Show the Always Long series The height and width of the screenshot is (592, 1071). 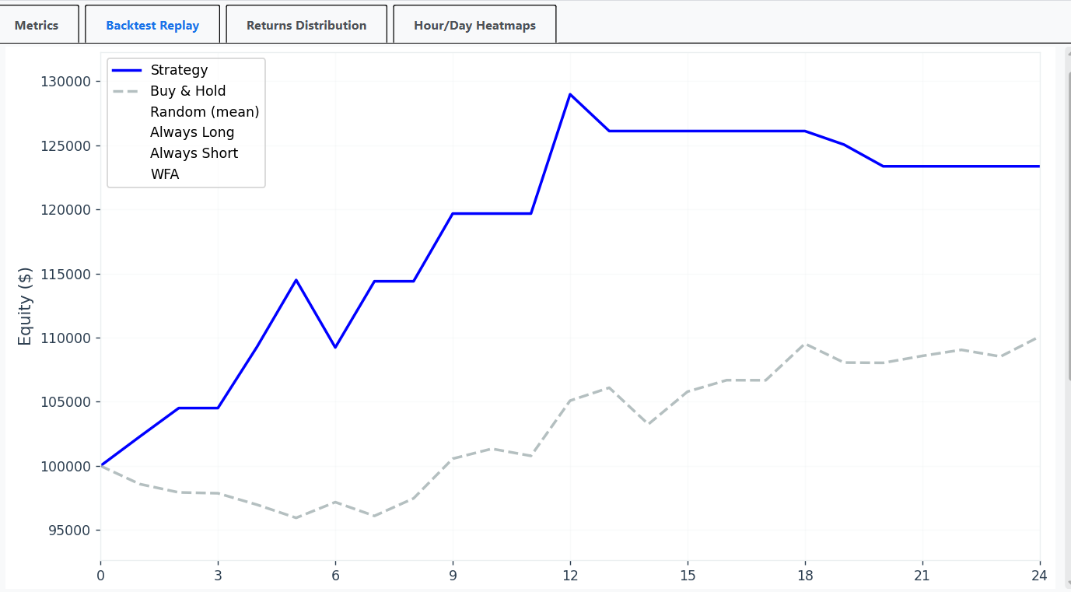pyautogui.click(x=192, y=132)
